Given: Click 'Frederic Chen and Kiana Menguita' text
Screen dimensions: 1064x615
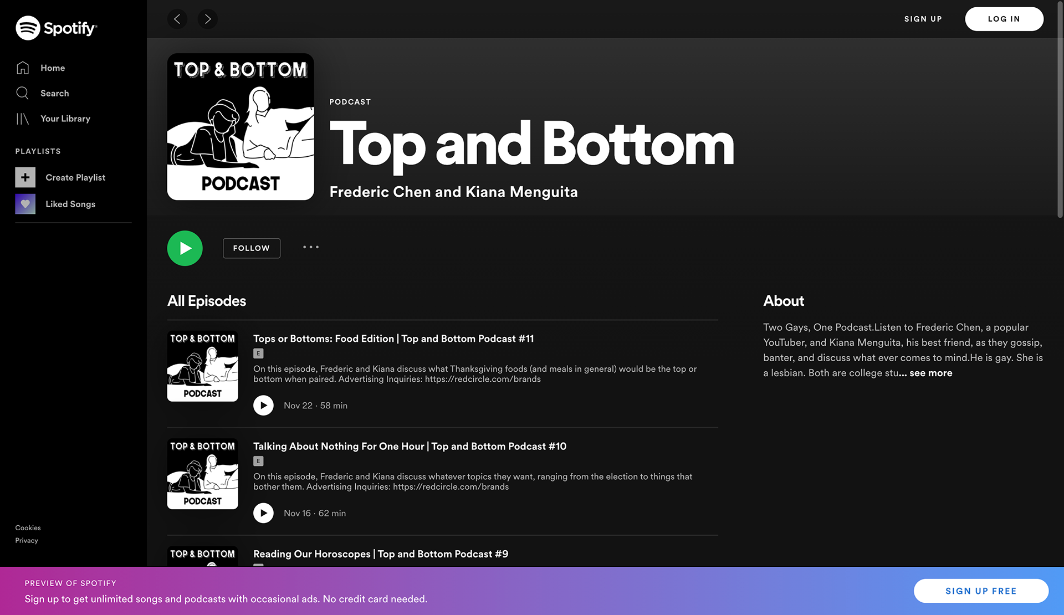Looking at the screenshot, I should tap(453, 192).
